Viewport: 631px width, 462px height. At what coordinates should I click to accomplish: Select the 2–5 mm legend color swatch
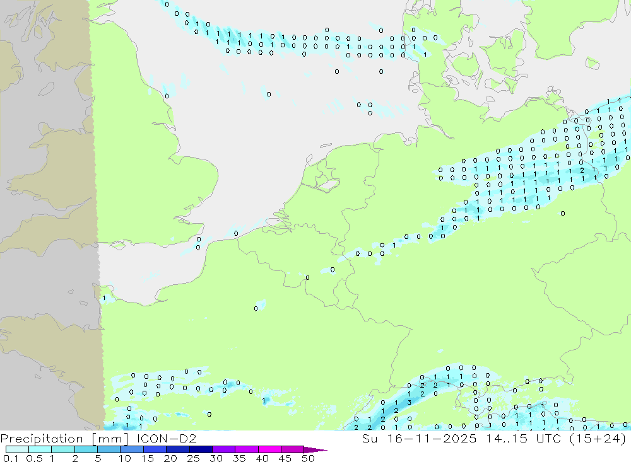[86, 449]
